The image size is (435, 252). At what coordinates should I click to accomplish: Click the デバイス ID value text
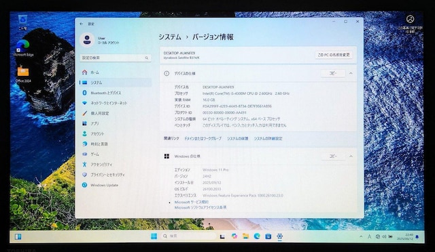click(237, 106)
